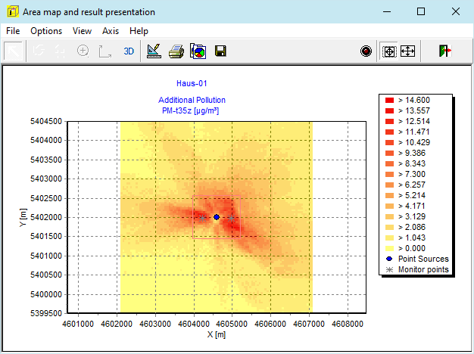The width and height of the screenshot is (474, 354).
Task: Open the pie chart copy icon
Action: 198,51
